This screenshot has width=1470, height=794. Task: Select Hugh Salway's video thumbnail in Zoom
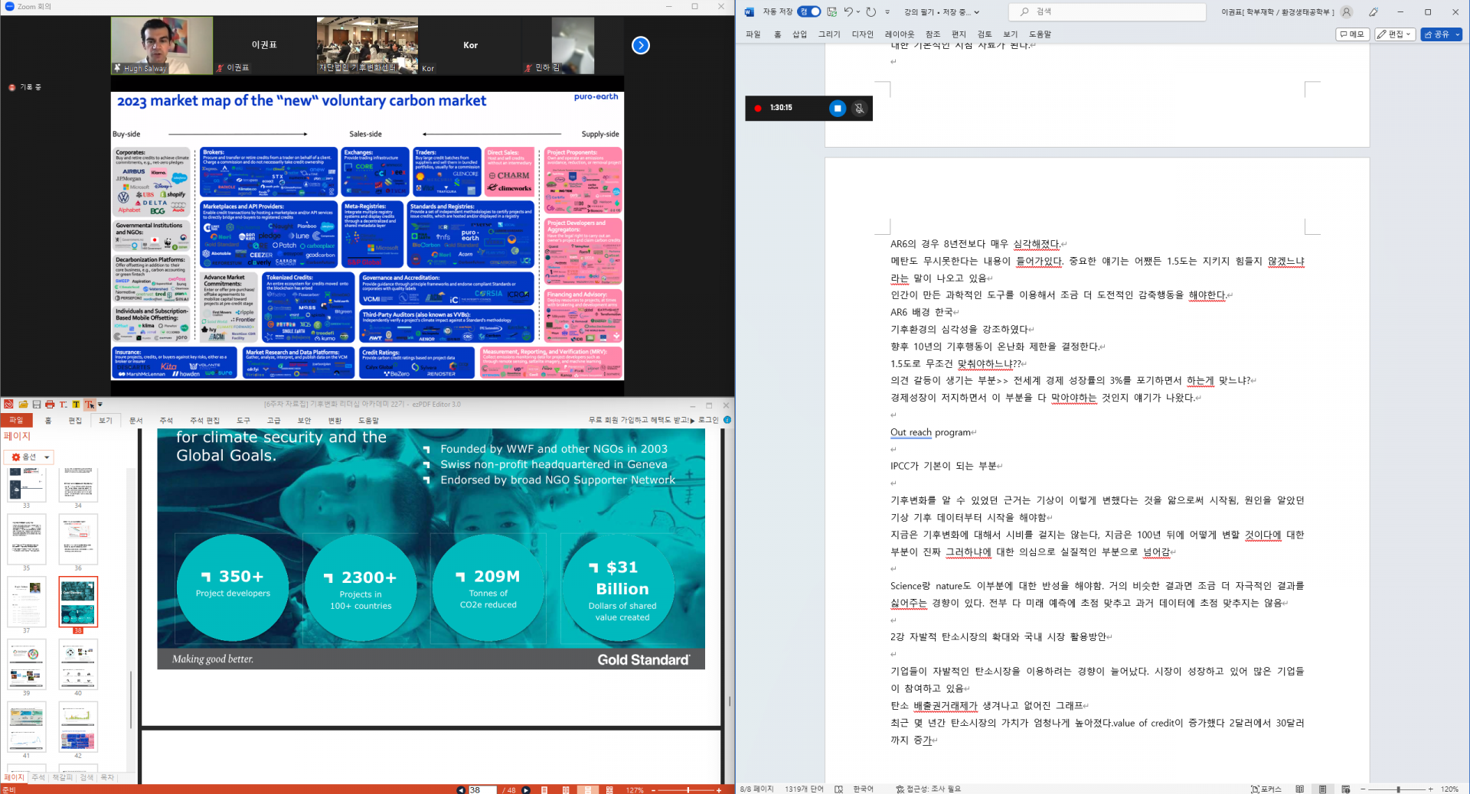point(162,46)
